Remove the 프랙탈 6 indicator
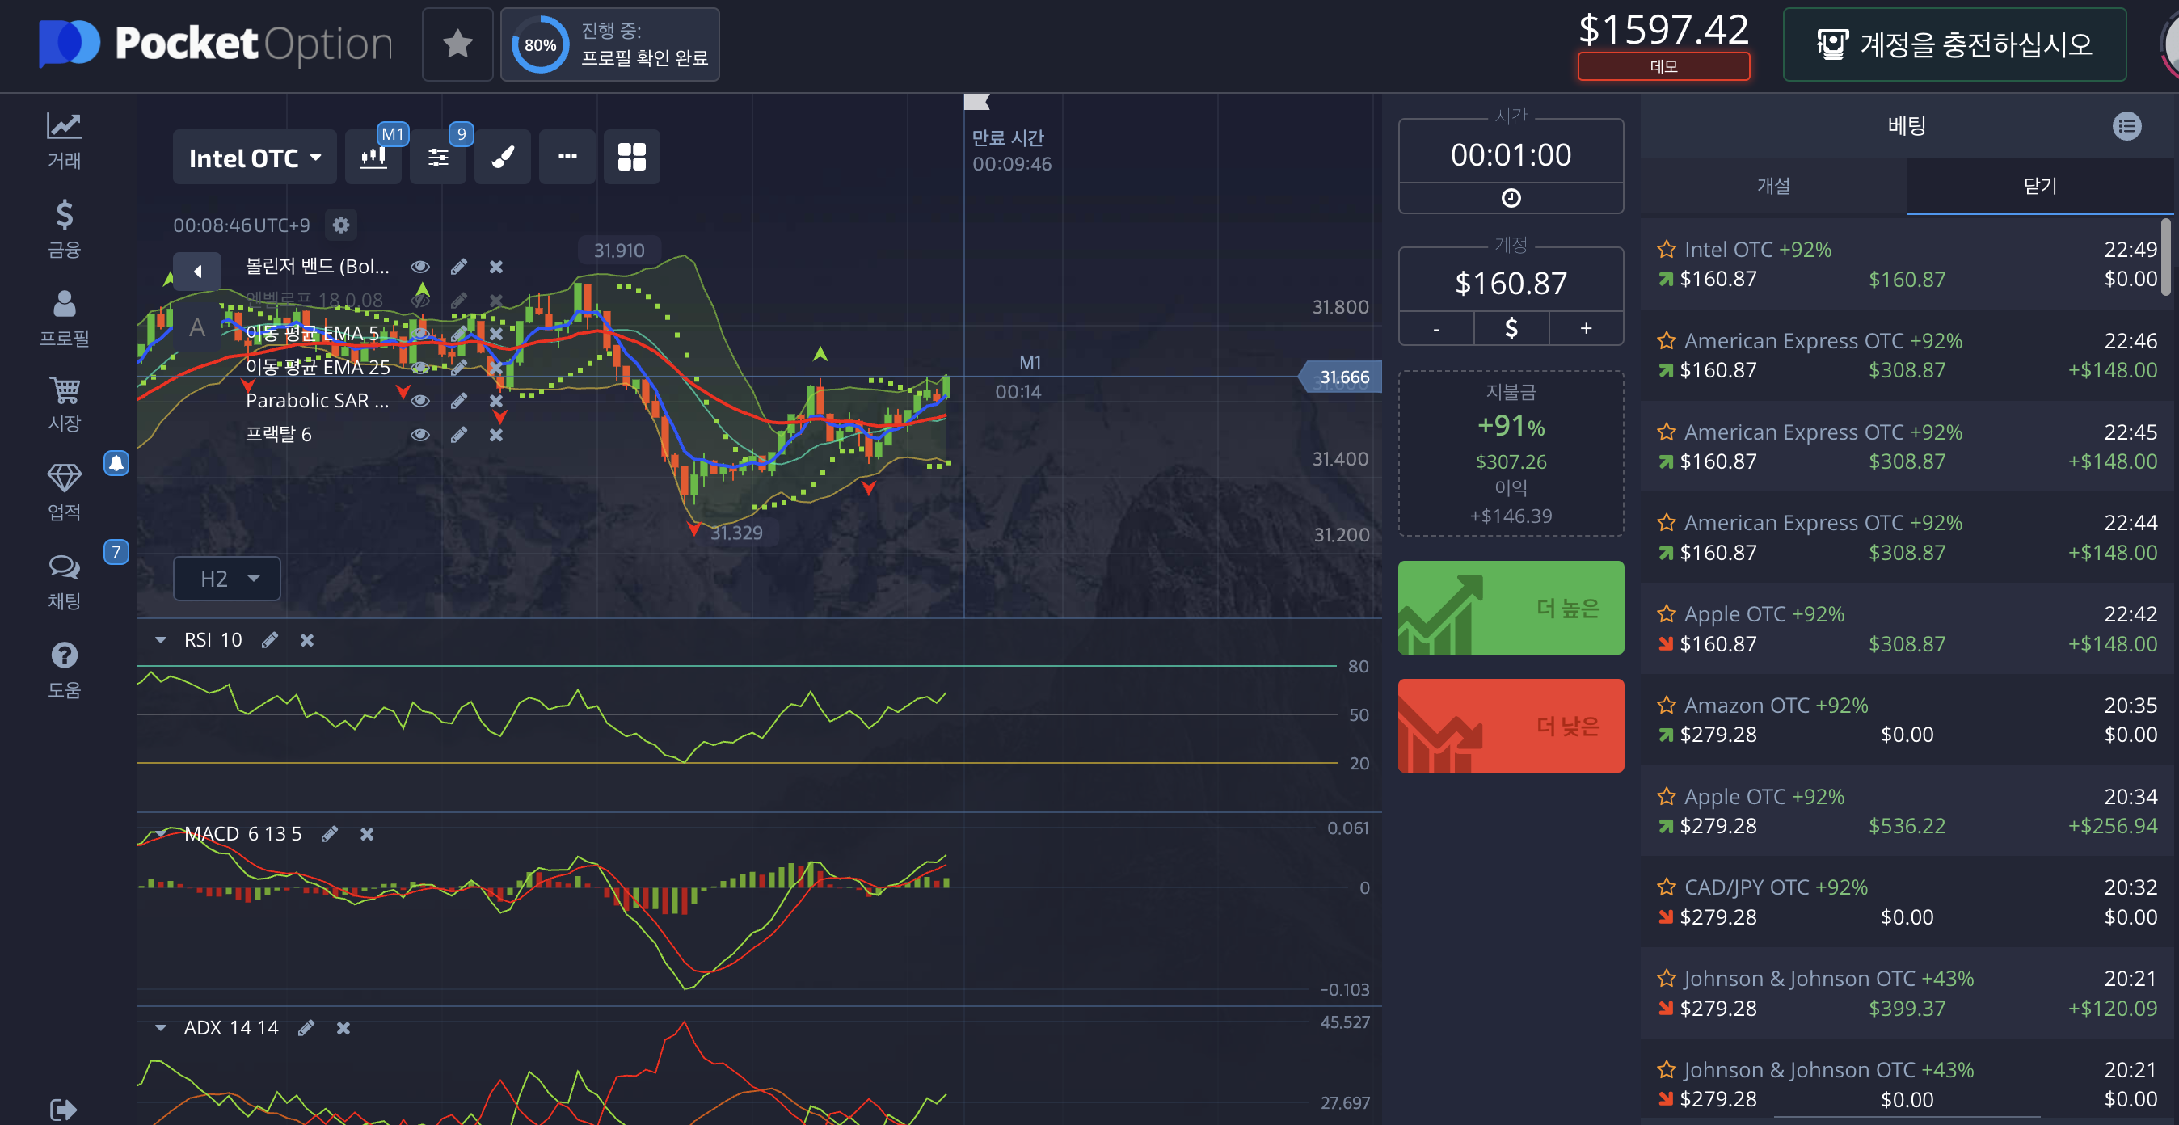The image size is (2179, 1125). (496, 435)
